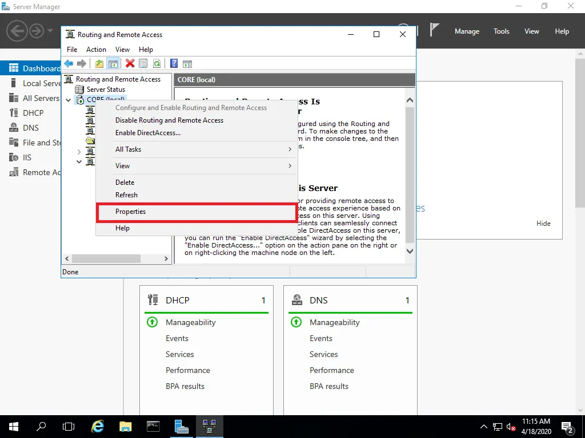585x438 pixels.
Task: Launch Internet Explorer from the taskbar
Action: (x=97, y=427)
